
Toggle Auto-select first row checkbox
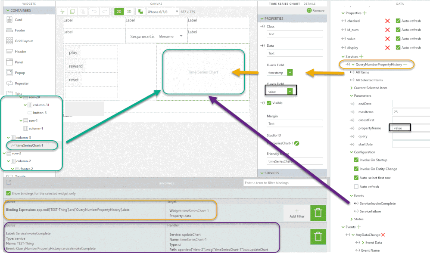point(356,178)
